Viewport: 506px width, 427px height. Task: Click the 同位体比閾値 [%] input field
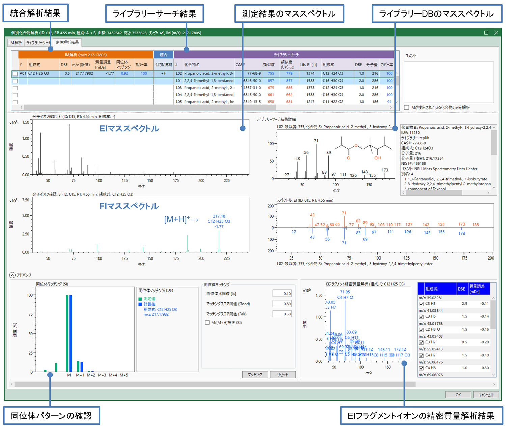click(282, 294)
